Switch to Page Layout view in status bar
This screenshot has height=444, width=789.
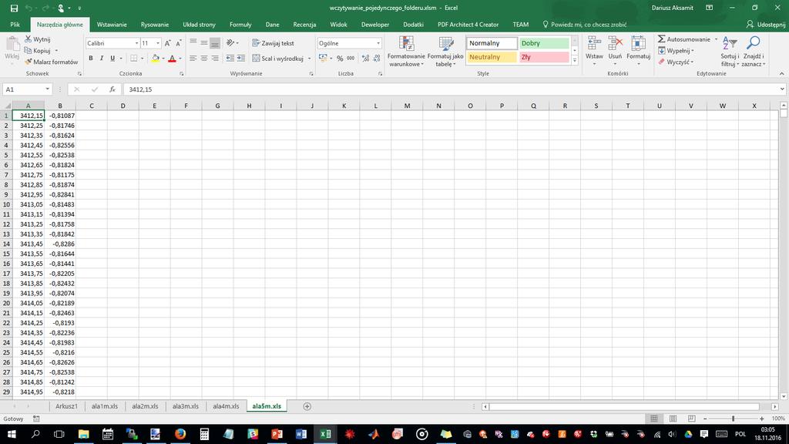tap(673, 419)
